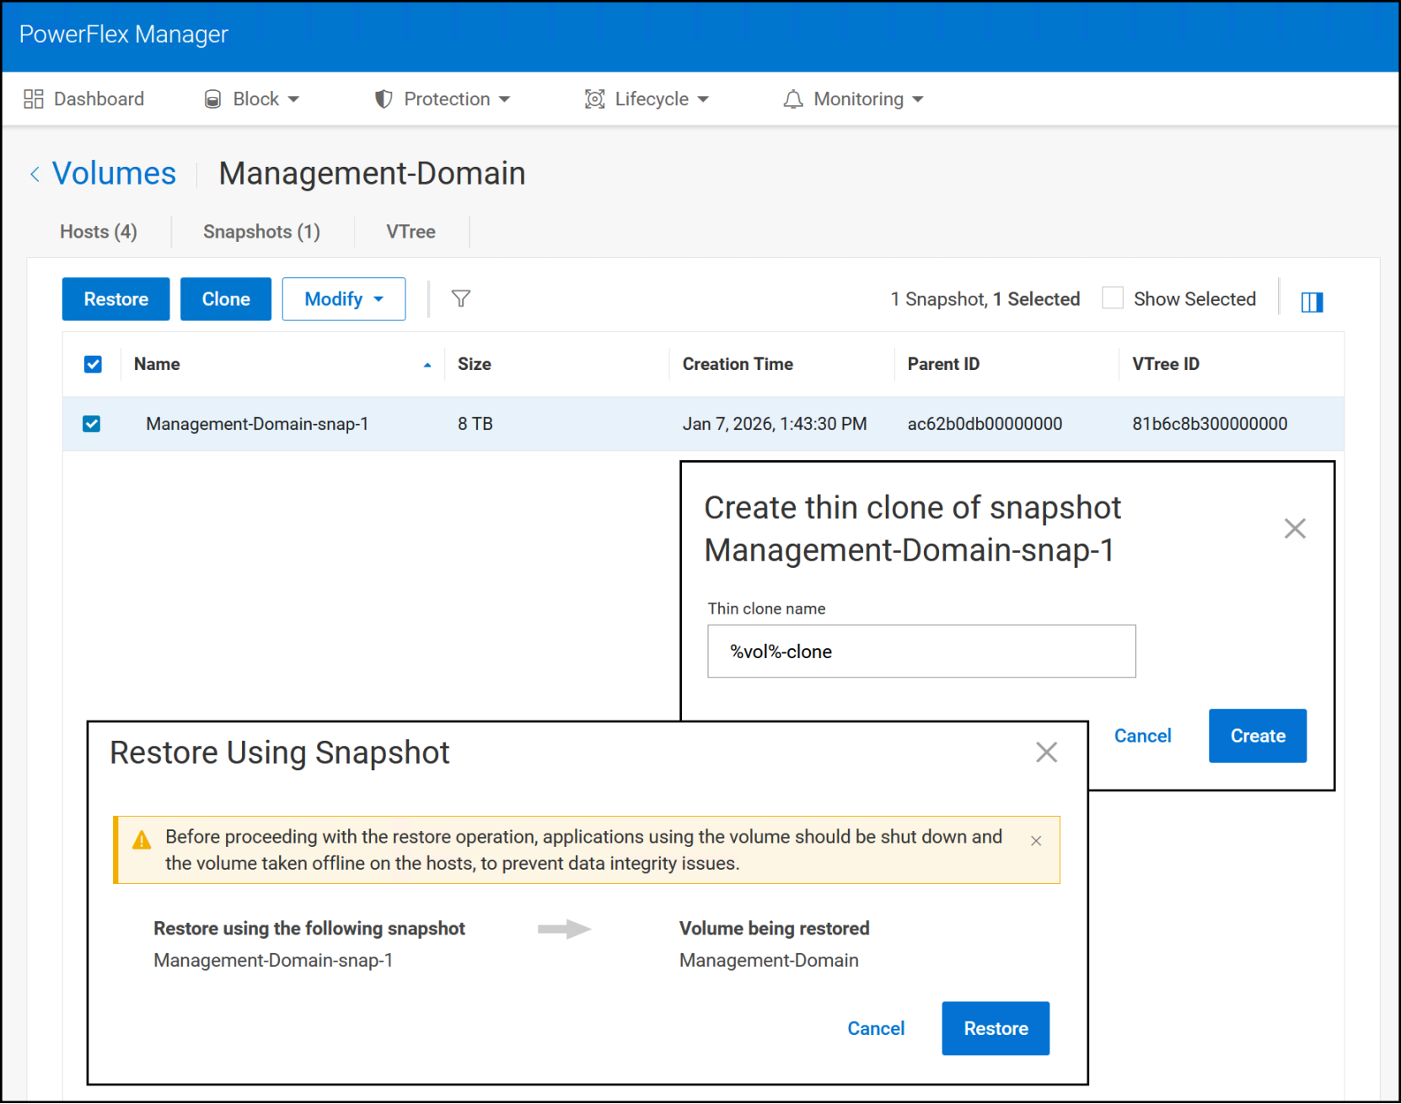Switch to the Snapshots (1) tab
The image size is (1401, 1104).
pos(261,232)
